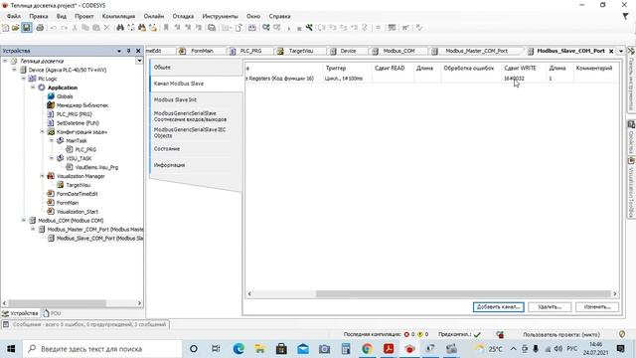Select SetDatetime (FUN) in device tree
Viewport: 636px width, 358px height.
(x=78, y=123)
